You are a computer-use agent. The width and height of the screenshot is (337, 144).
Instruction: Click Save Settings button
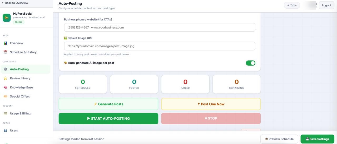tap(317, 139)
